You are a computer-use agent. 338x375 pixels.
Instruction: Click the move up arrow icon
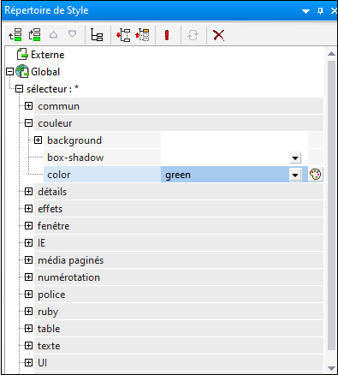coord(53,35)
